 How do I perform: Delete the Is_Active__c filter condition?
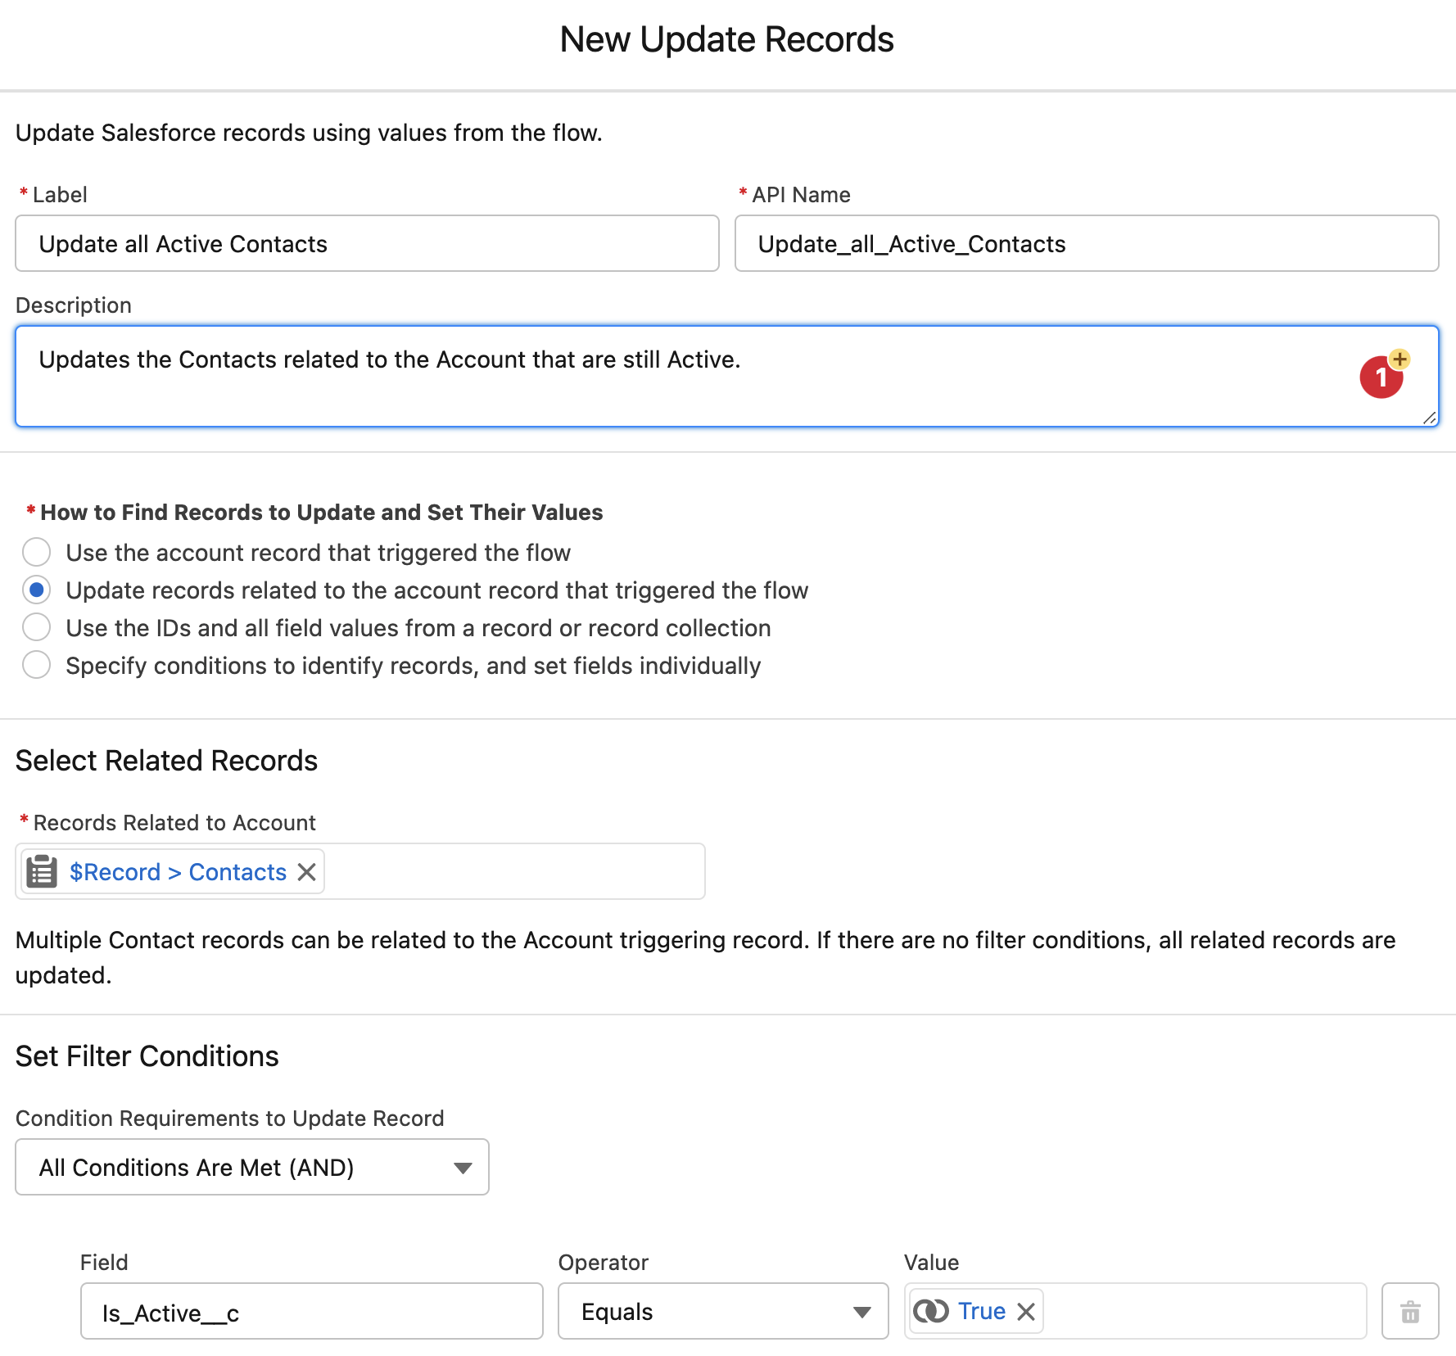pos(1409,1311)
